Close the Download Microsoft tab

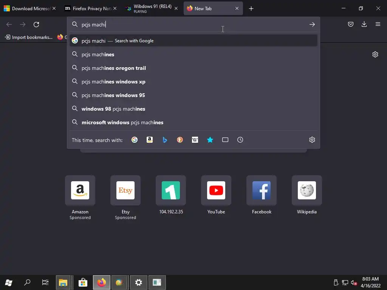pos(54,8)
